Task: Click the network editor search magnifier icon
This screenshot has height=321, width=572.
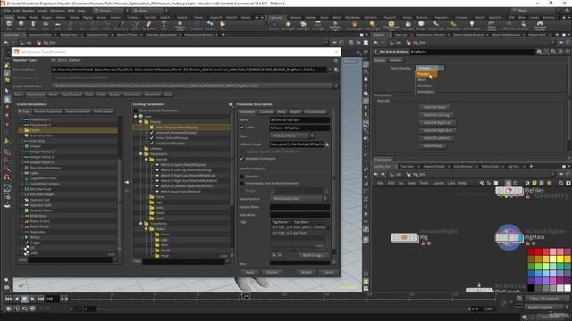Action: tap(561, 183)
